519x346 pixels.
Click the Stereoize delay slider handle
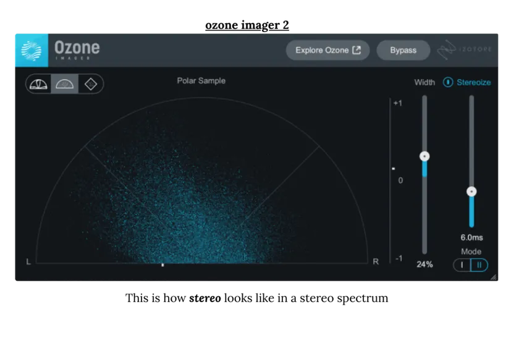[x=471, y=192]
